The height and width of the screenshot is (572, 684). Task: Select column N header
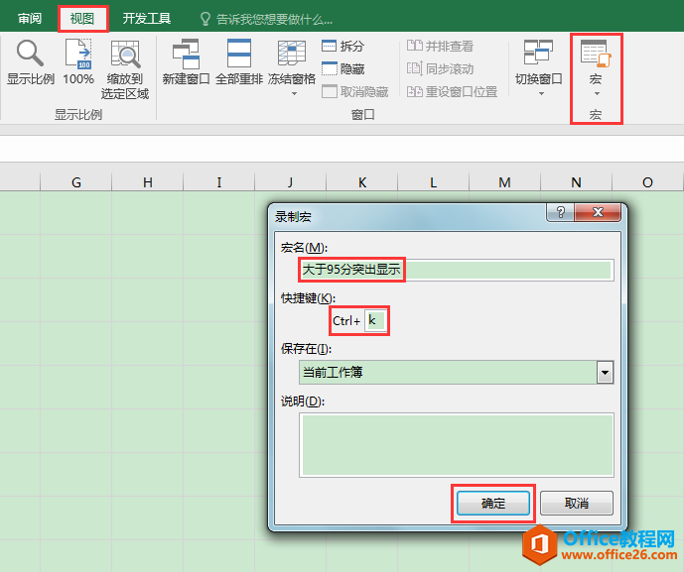coord(576,182)
